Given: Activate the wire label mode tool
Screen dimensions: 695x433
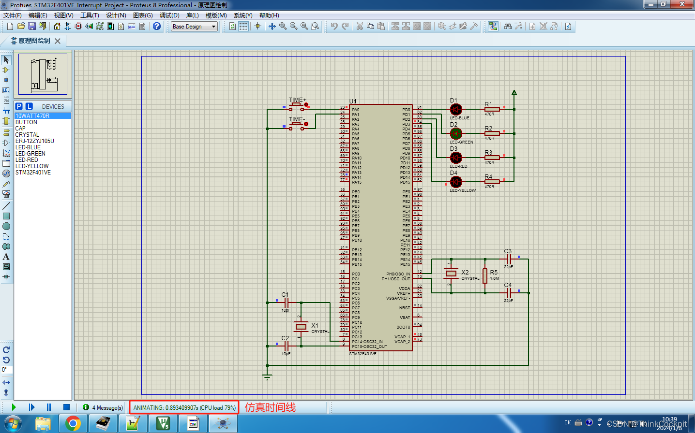Looking at the screenshot, I should pyautogui.click(x=7, y=90).
